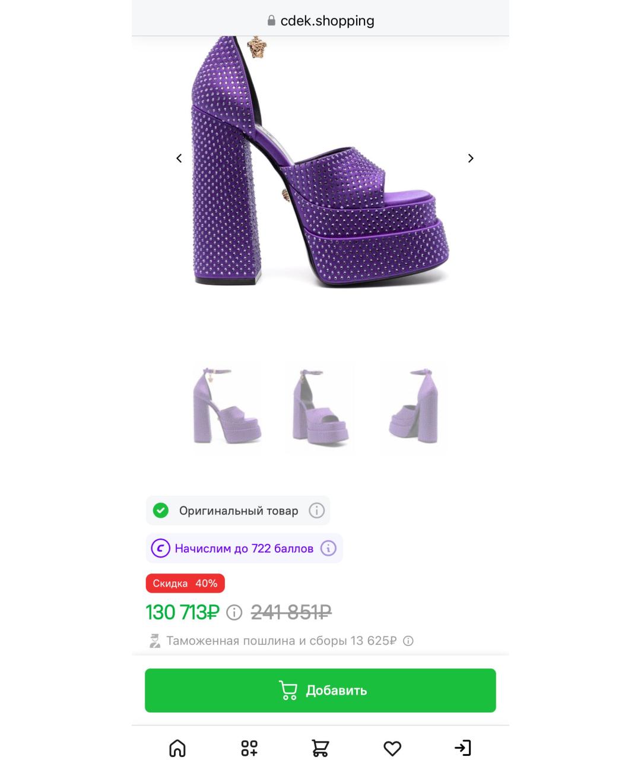Click the green Добавить button

(320, 691)
